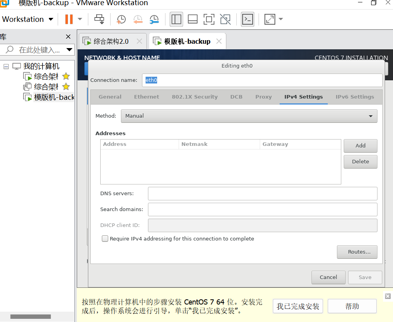Toggle the library sidebar view
This screenshot has width=393, height=322.
[176, 19]
